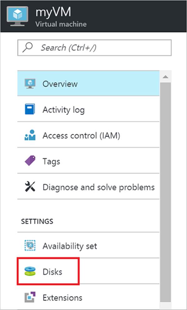Open Diagnose and solve problems
This screenshot has width=187, height=310.
pyautogui.click(x=98, y=187)
